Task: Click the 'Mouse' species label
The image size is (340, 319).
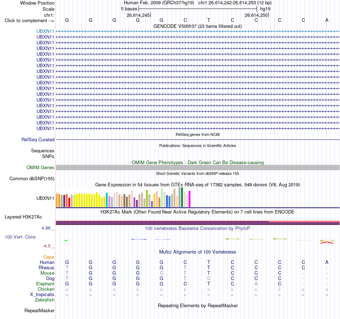Action: (x=47, y=273)
